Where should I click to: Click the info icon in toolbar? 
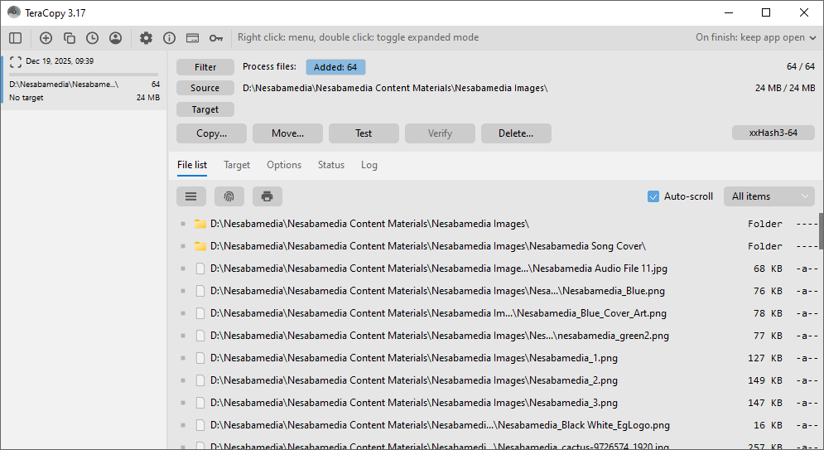tap(169, 37)
